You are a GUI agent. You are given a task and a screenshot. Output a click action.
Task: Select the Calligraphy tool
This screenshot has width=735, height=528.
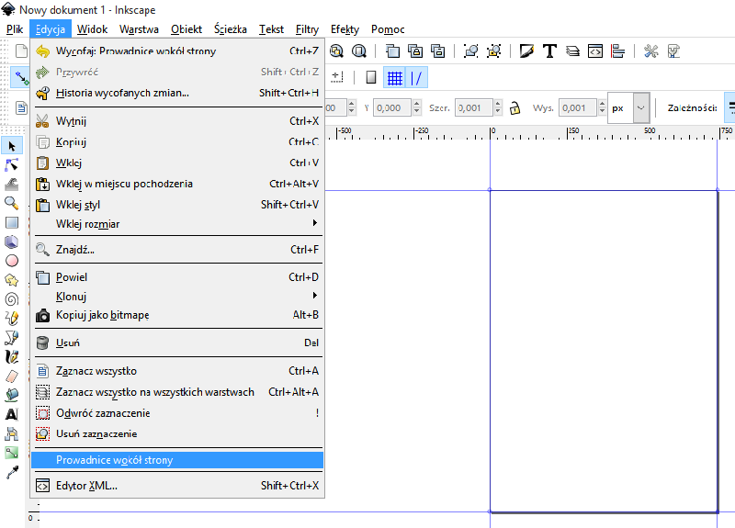point(12,357)
